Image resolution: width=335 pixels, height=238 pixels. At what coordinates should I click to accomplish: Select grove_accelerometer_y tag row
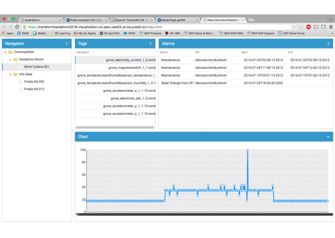(x=115, y=106)
